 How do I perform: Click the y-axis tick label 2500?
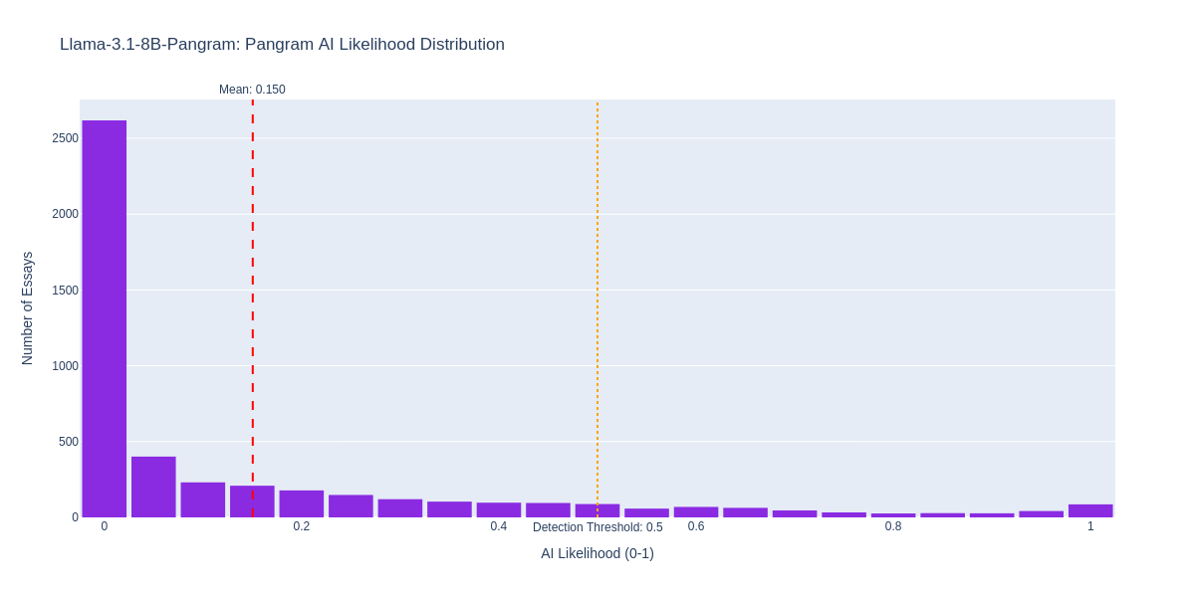[66, 138]
